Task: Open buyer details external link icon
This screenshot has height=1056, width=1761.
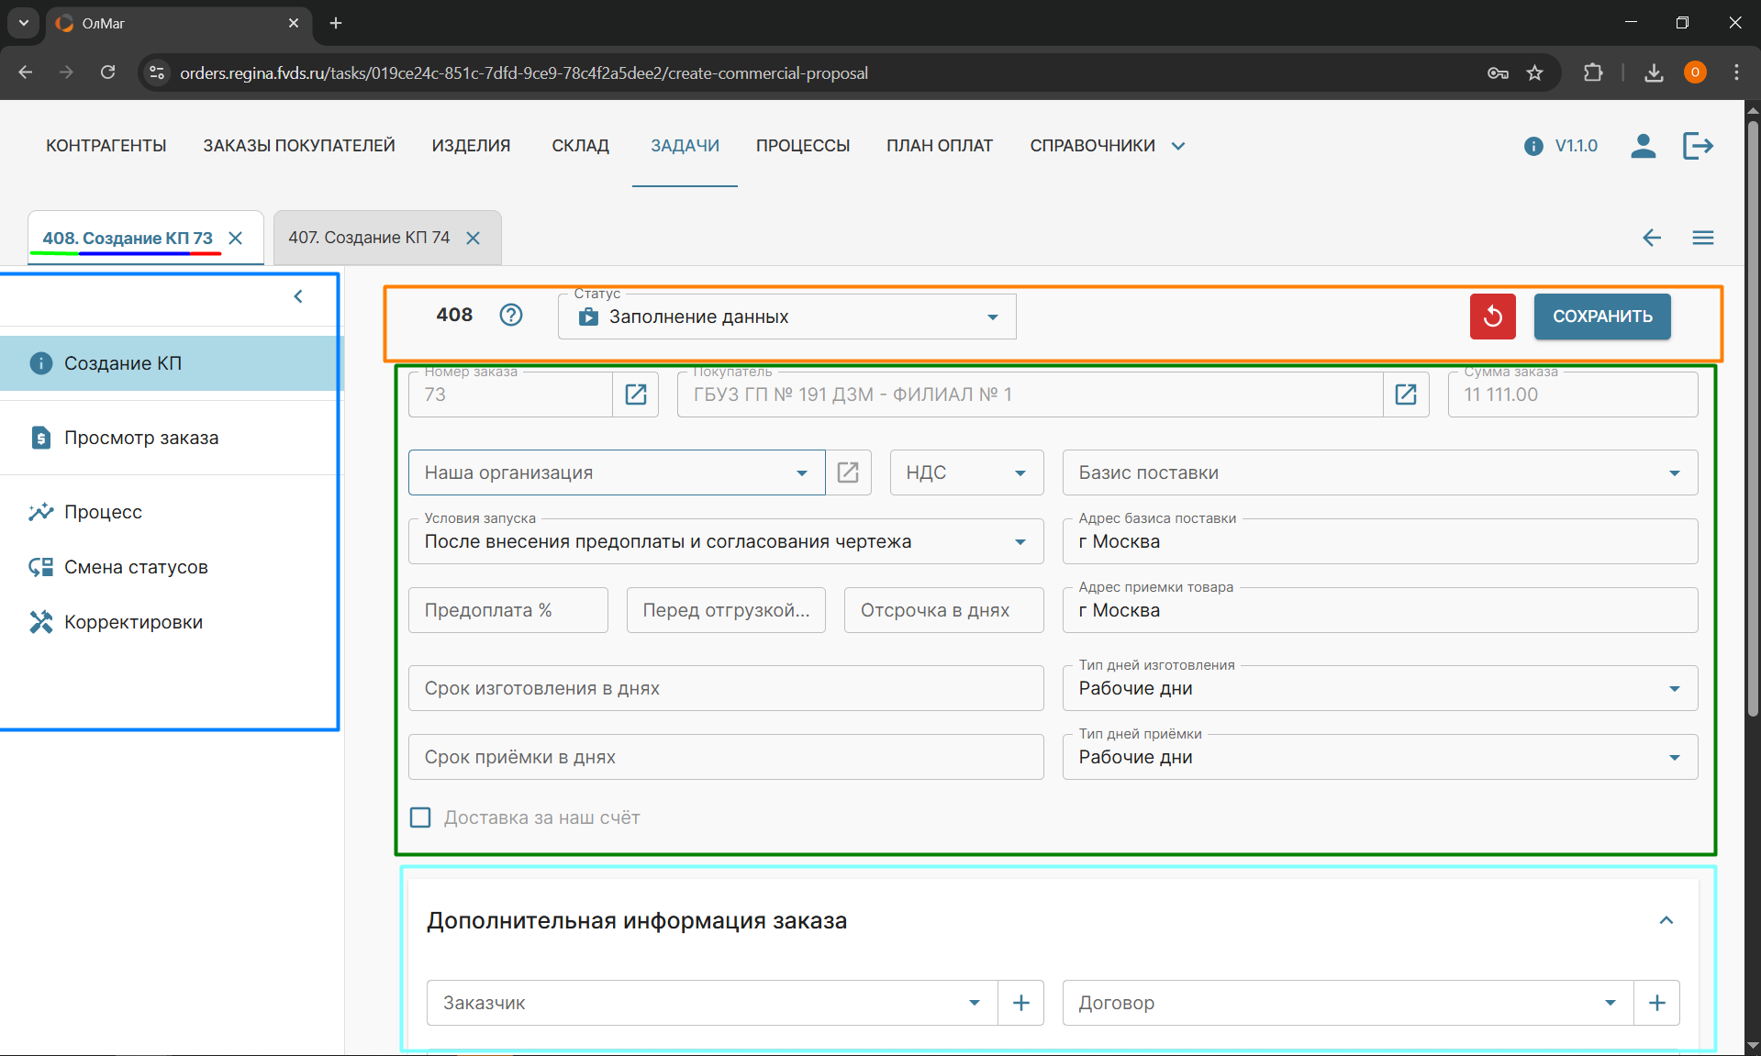Action: click(x=1405, y=395)
